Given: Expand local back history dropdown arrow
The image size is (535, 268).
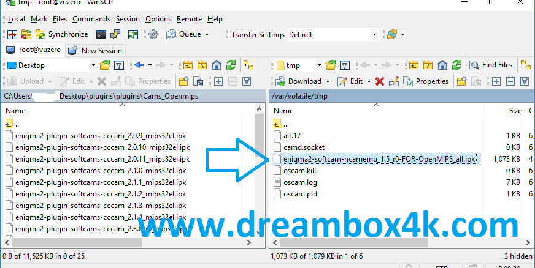Looking at the screenshot, I should coord(150,65).
